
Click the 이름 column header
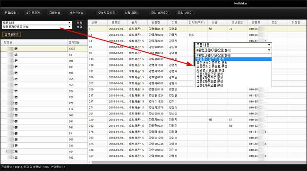[x=178, y=23]
